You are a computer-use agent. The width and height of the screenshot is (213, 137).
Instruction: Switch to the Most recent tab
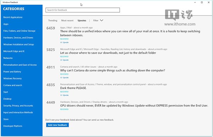tap(67, 20)
